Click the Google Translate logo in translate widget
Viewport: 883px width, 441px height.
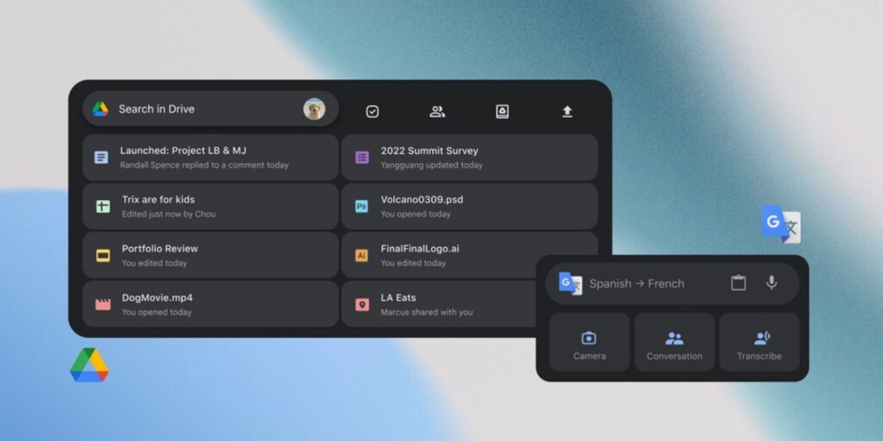[570, 283]
